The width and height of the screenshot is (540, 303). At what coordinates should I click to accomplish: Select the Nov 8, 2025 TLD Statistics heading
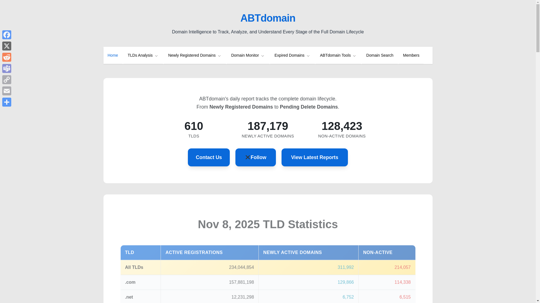click(x=268, y=224)
